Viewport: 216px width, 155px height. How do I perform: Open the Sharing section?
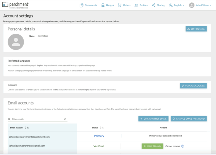click(158, 5)
